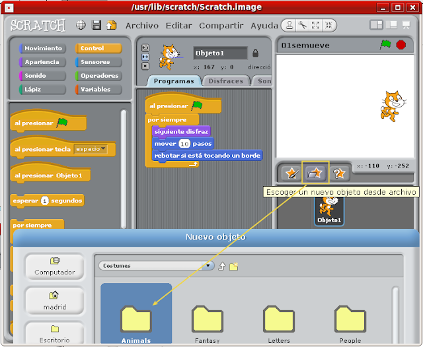Maximize the Scratch window
Image resolution: width=423 pixels, height=347 pixels.
coord(398,7)
